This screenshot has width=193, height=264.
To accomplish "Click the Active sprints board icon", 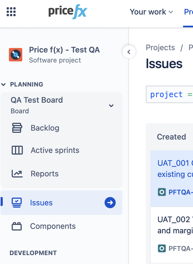I will point(17,150).
